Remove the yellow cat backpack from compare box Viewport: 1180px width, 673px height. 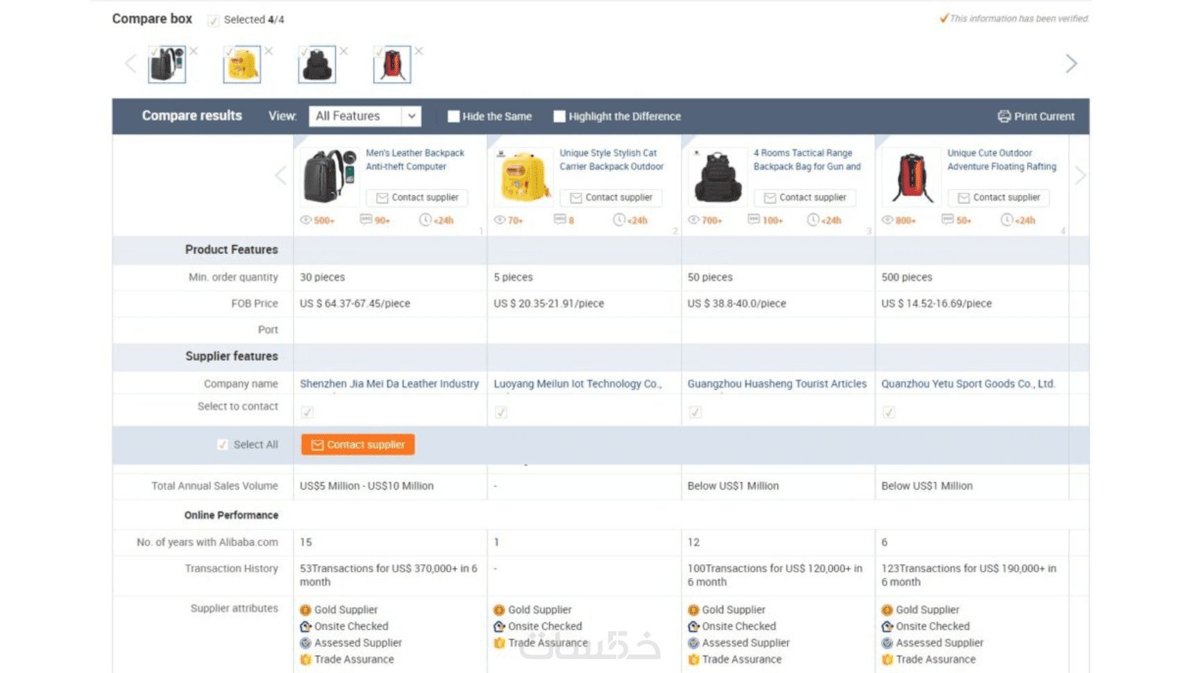coord(269,51)
